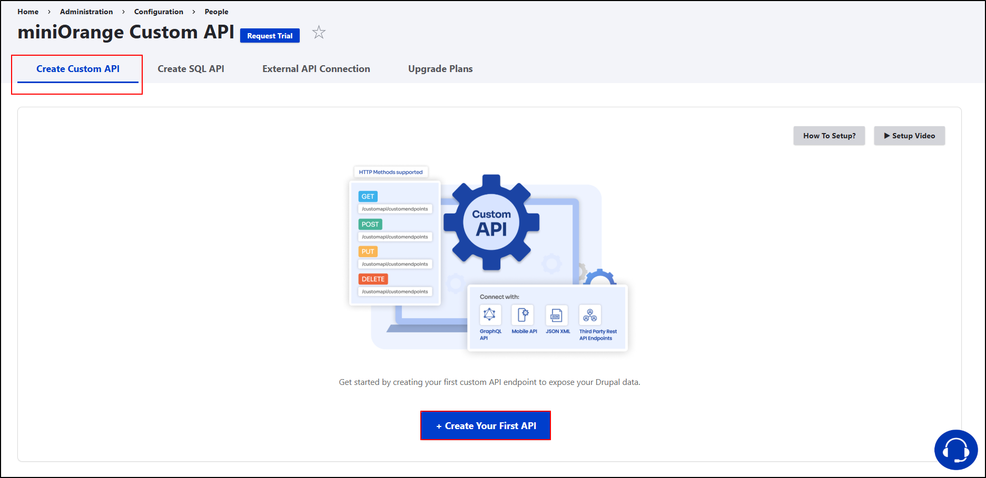Click the GET method label in illustration
This screenshot has height=478, width=986.
[x=368, y=197]
